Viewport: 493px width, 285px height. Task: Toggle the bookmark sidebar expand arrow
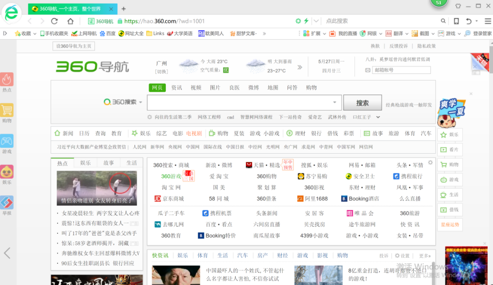(5, 33)
